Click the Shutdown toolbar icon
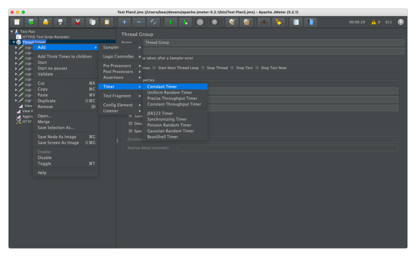 [214, 22]
